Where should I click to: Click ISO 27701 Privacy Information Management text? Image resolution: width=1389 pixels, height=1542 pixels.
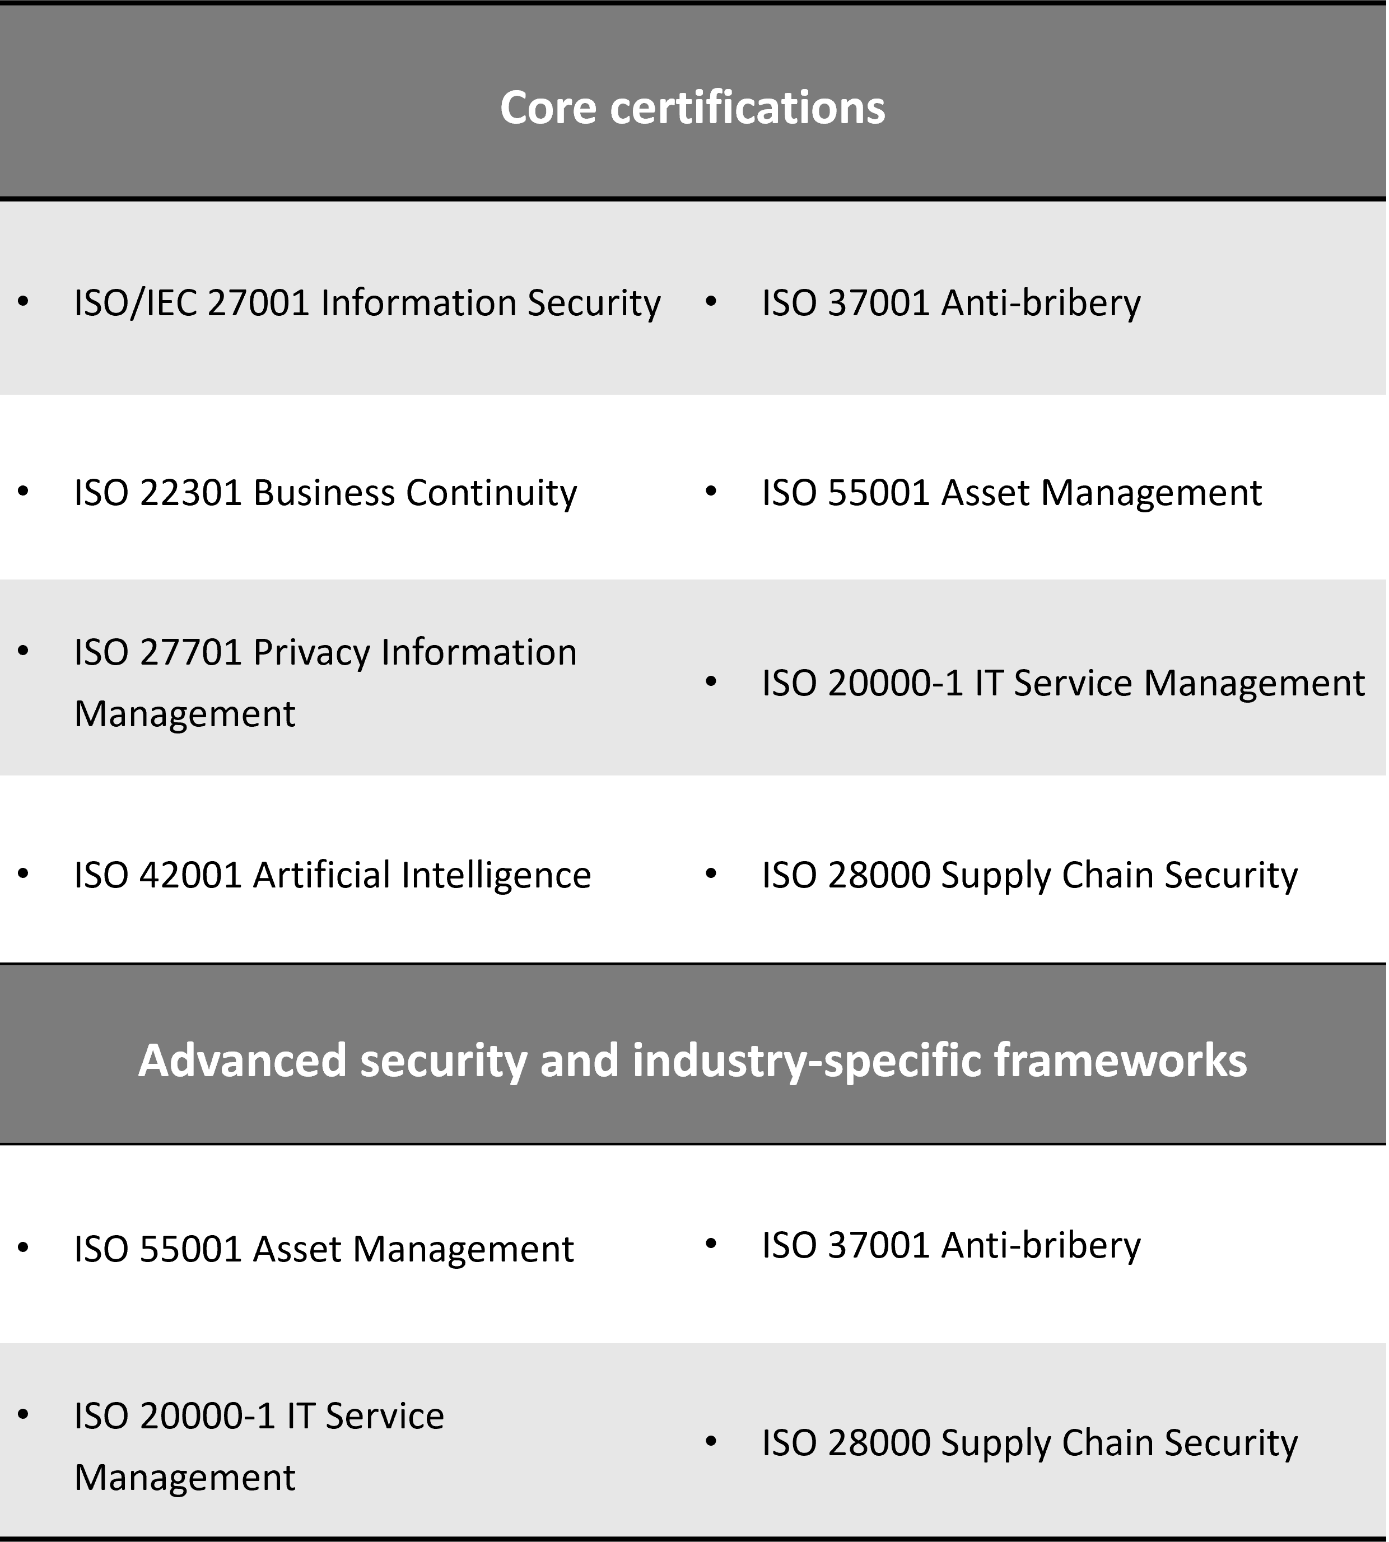[325, 683]
